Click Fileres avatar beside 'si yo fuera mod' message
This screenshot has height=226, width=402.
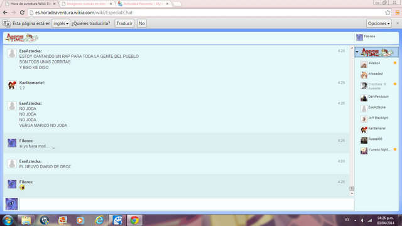[12, 143]
